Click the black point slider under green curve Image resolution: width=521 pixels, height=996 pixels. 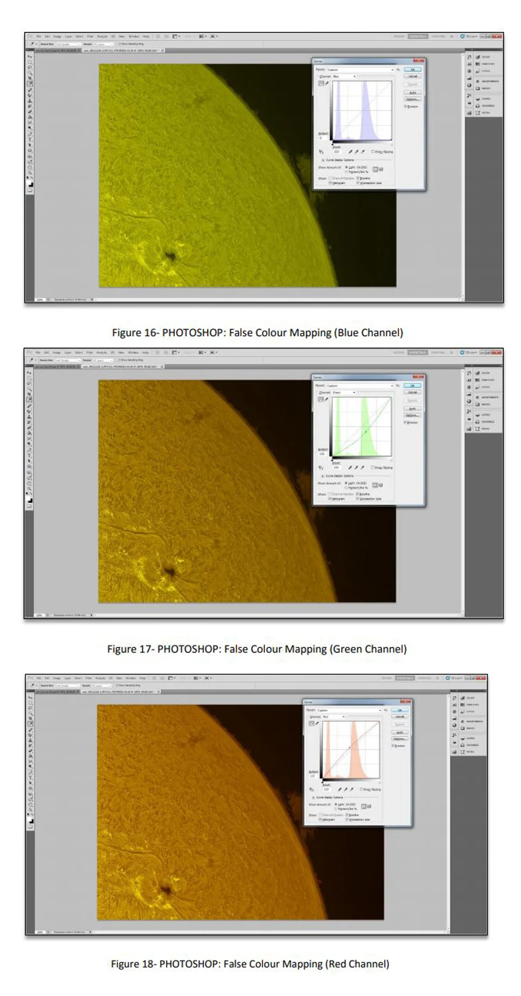coord(332,460)
